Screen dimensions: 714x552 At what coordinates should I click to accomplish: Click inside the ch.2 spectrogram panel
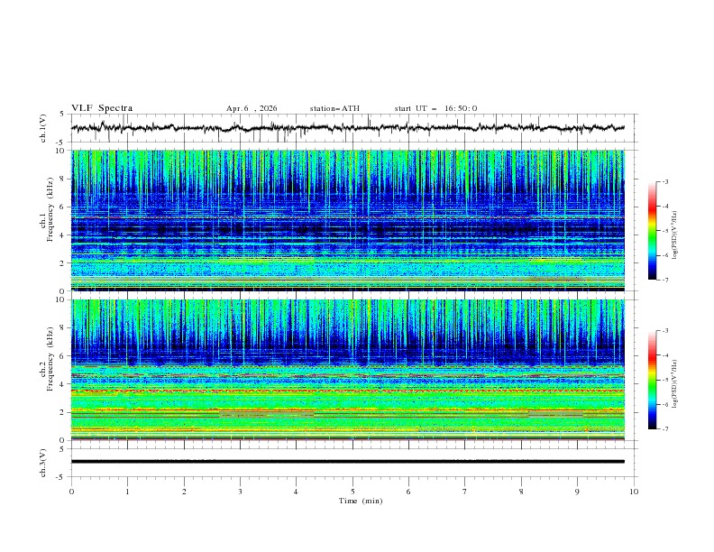(x=348, y=370)
